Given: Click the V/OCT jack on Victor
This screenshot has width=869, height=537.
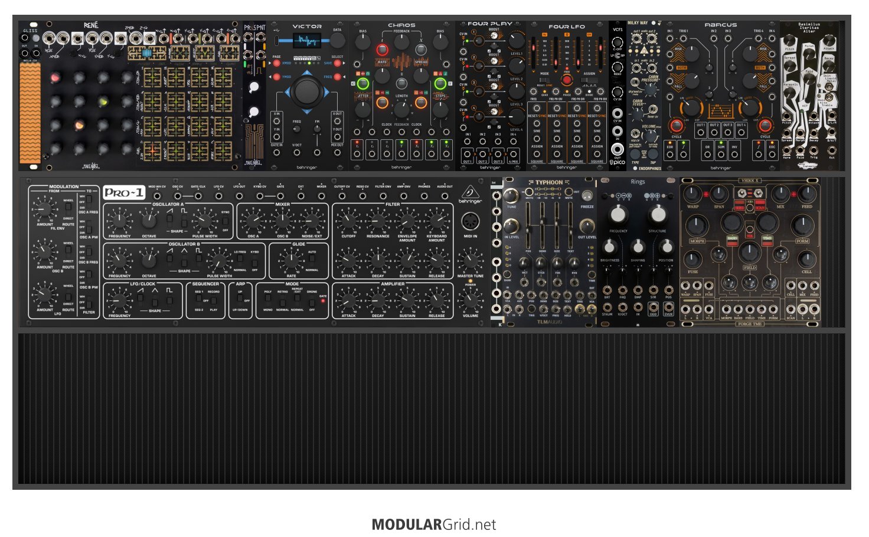Looking at the screenshot, I should click(297, 152).
